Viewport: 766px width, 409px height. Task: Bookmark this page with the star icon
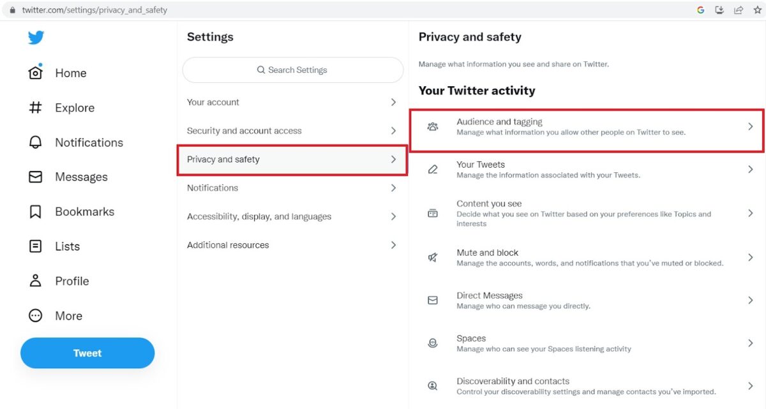pos(758,10)
